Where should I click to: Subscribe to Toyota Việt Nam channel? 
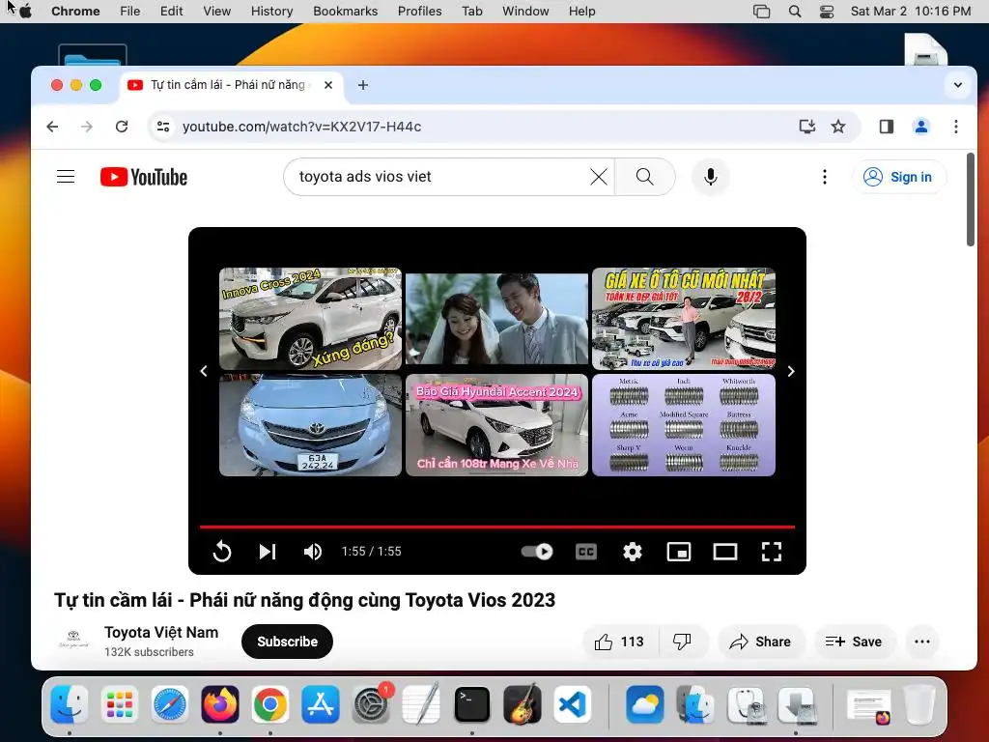pyautogui.click(x=287, y=642)
